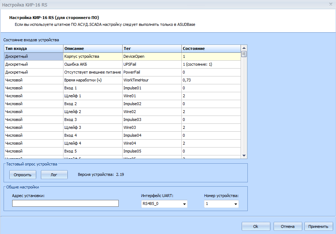Click the Состояние column header

tap(211, 48)
